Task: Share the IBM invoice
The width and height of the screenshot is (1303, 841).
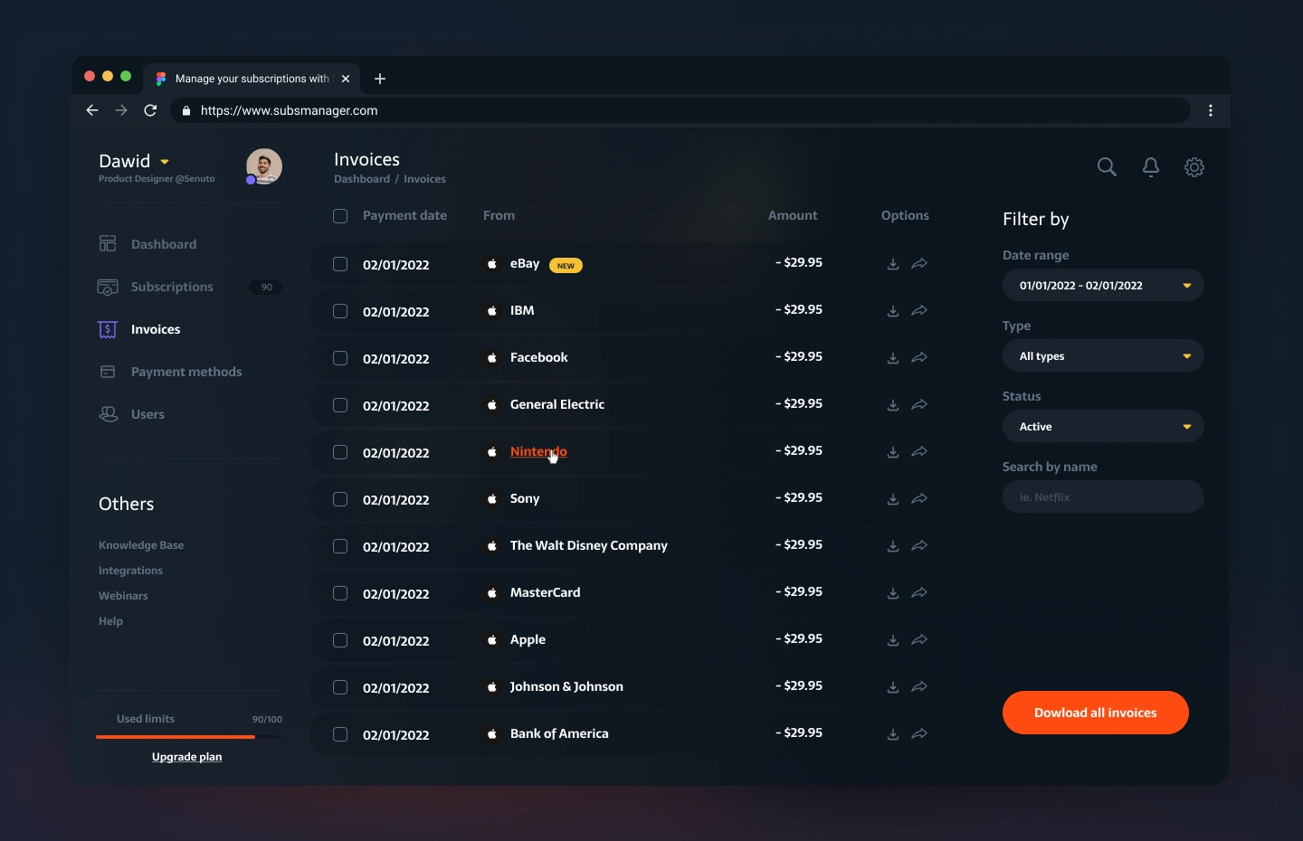Action: 919,311
